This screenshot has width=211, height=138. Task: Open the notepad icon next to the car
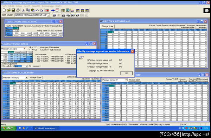coord(57,10)
